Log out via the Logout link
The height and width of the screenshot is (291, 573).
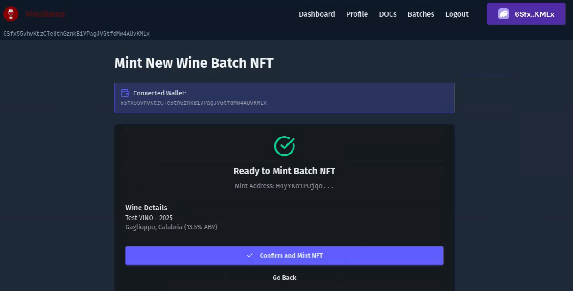pos(457,14)
